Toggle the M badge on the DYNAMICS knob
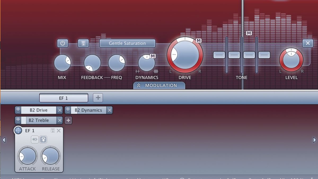Viewport: 318px width, 179px height. click(x=153, y=56)
